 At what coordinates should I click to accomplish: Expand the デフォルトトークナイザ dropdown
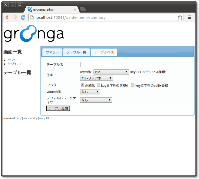click(x=96, y=100)
